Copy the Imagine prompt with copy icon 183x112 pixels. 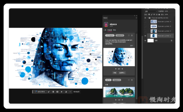[129, 35]
